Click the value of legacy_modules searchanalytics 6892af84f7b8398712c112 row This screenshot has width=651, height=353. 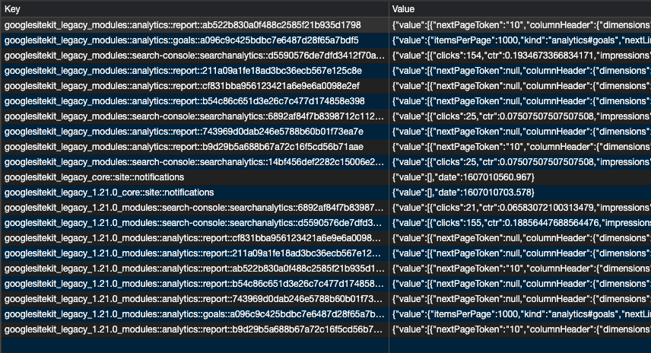pyautogui.click(x=520, y=116)
